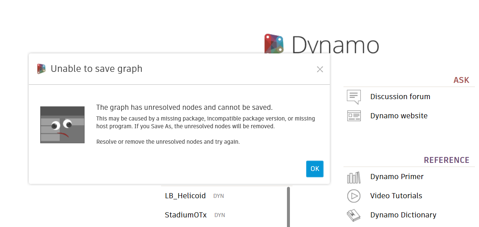The width and height of the screenshot is (479, 227).
Task: Click the ASK section header
Action: [461, 80]
